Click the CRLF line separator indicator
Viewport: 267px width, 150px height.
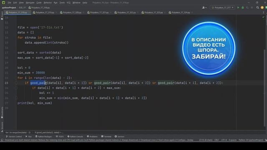coord(217,140)
